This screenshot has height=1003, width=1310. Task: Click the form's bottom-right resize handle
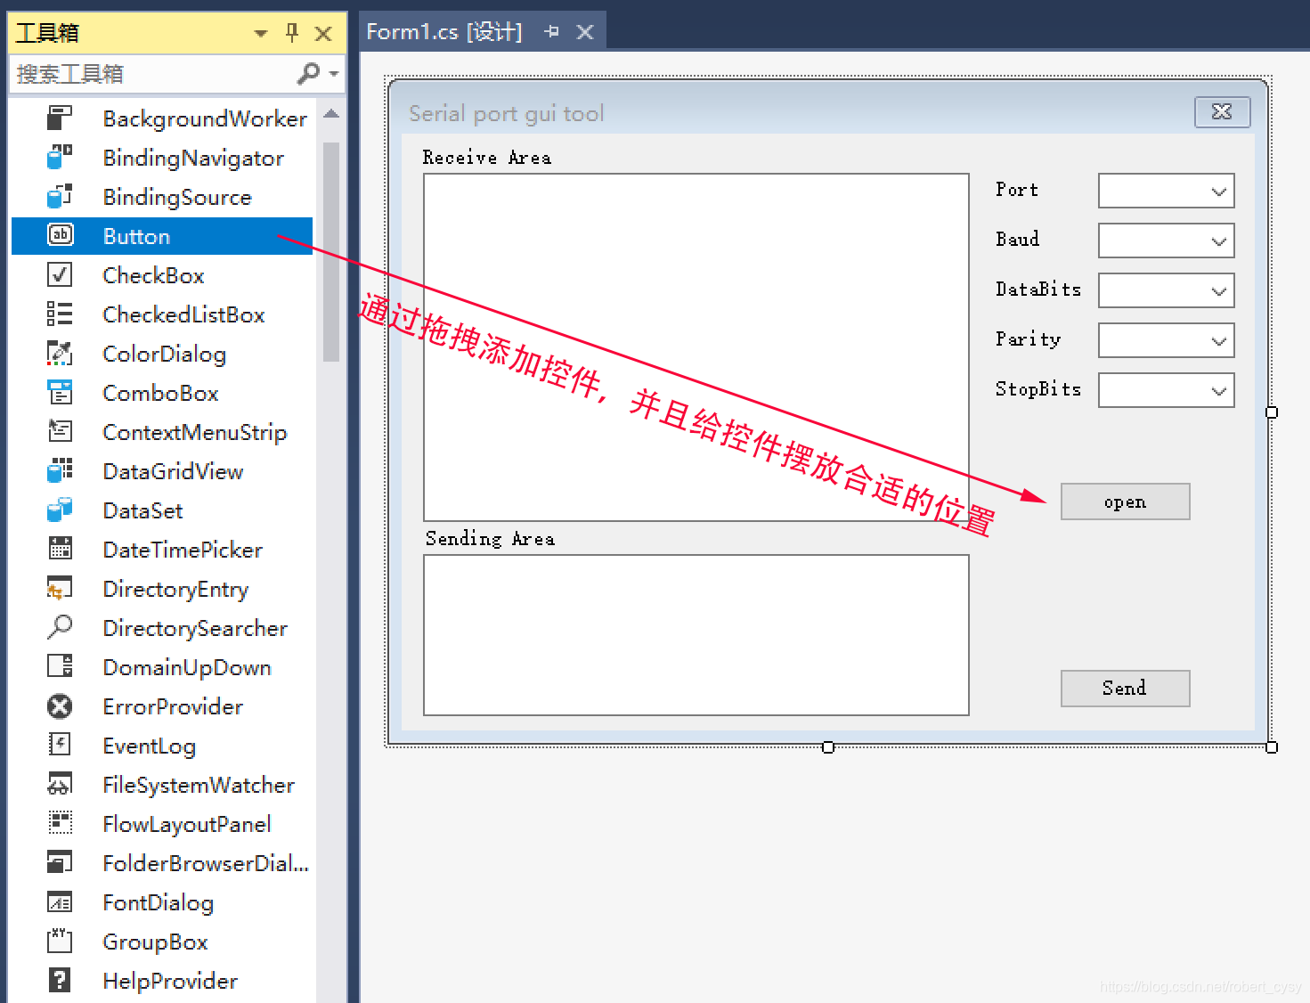[1272, 747]
